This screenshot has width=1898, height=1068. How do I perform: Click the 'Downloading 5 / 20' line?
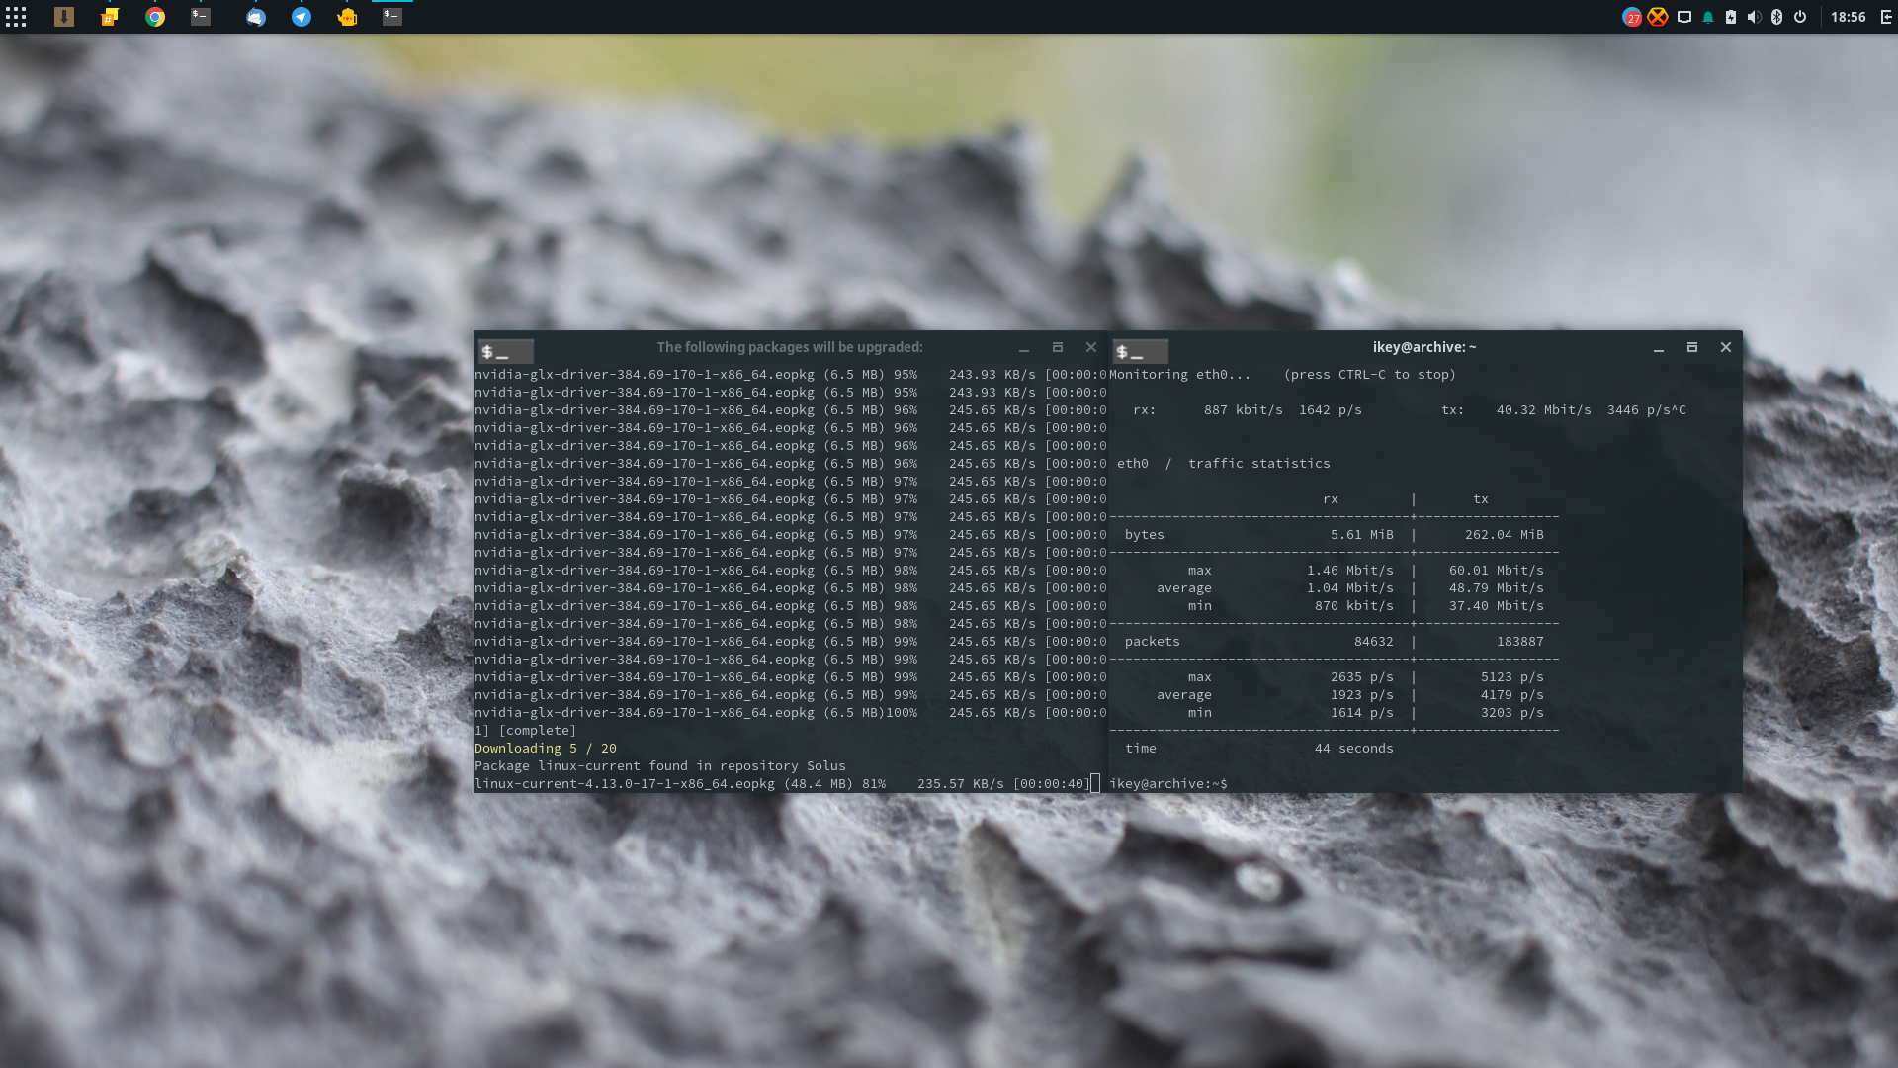[546, 749]
